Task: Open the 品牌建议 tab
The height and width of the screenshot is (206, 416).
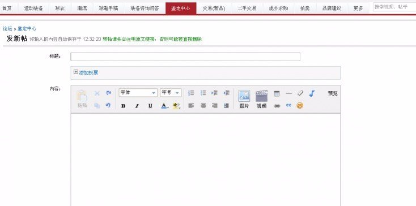Action: pyautogui.click(x=332, y=8)
